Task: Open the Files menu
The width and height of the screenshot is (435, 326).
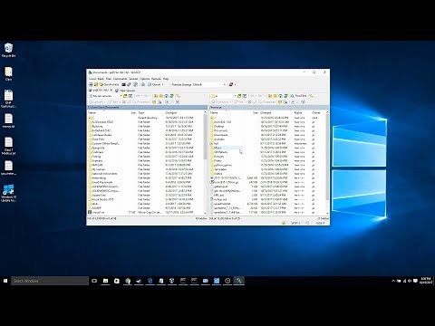Action: click(109, 79)
